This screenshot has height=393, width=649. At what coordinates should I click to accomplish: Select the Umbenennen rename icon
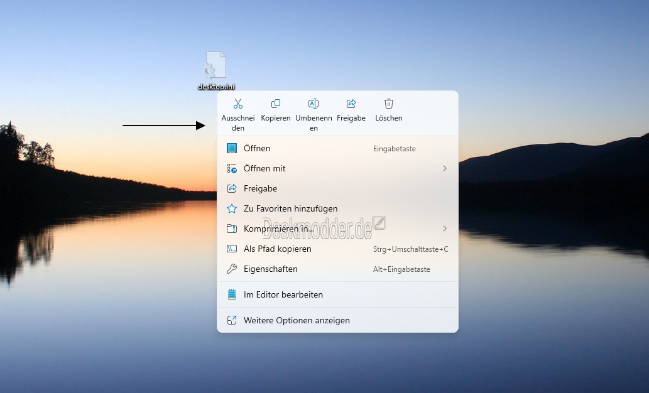tap(314, 104)
